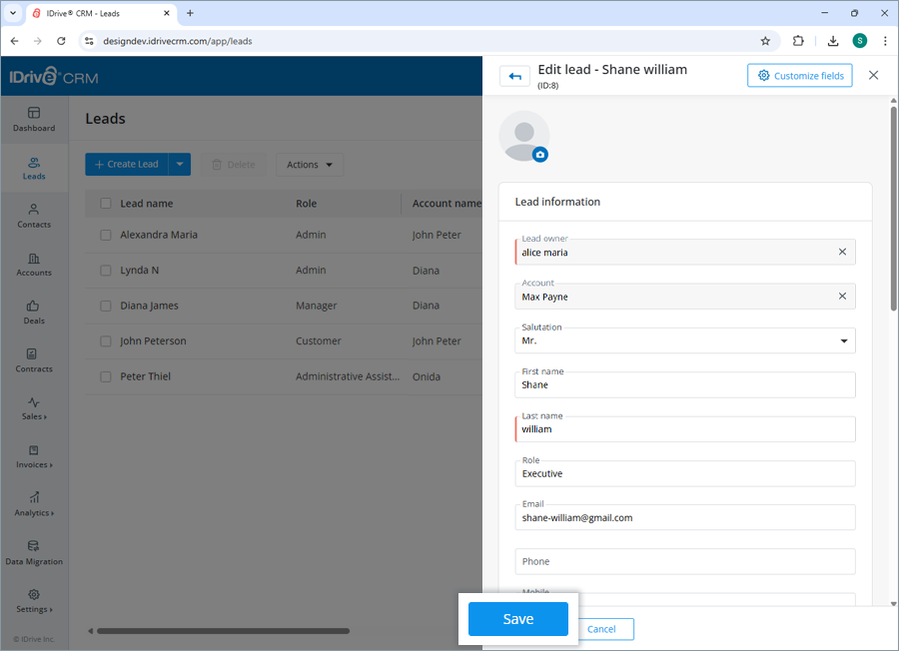Viewport: 899px width, 651px height.
Task: Open the Dashboard section
Action: pos(33,120)
